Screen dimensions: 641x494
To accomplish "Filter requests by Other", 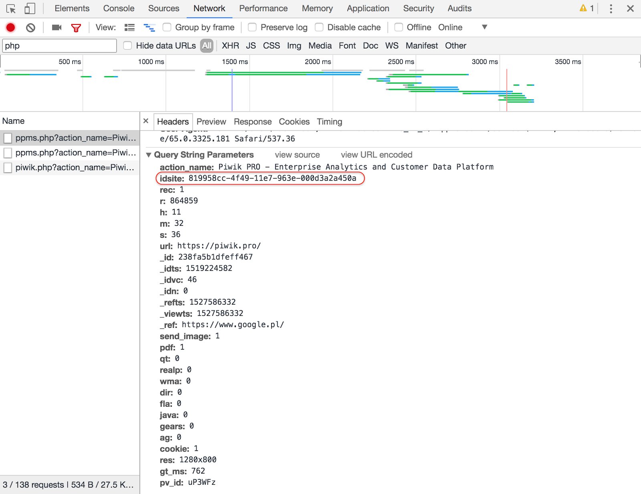I will 456,46.
